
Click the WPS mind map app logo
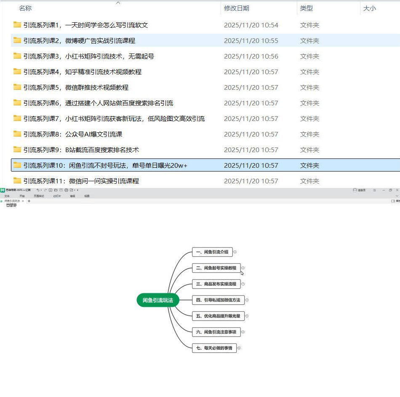pos(3,189)
